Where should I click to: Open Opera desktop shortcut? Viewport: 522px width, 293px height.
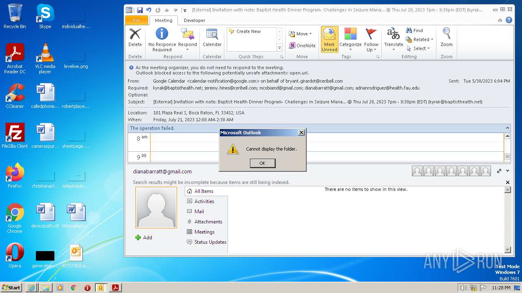tap(15, 256)
